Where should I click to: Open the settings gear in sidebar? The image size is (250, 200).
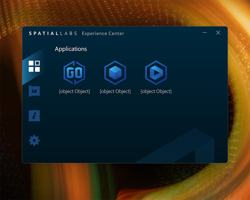click(x=34, y=140)
